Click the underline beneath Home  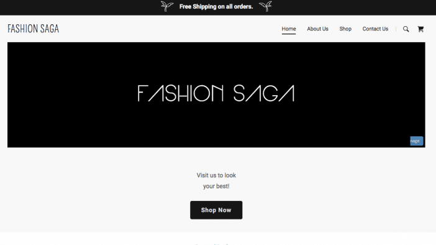click(289, 34)
